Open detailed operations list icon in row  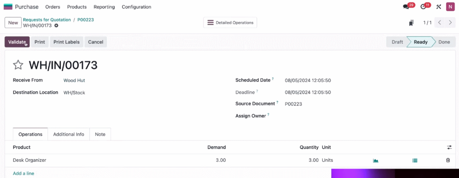[415, 160]
